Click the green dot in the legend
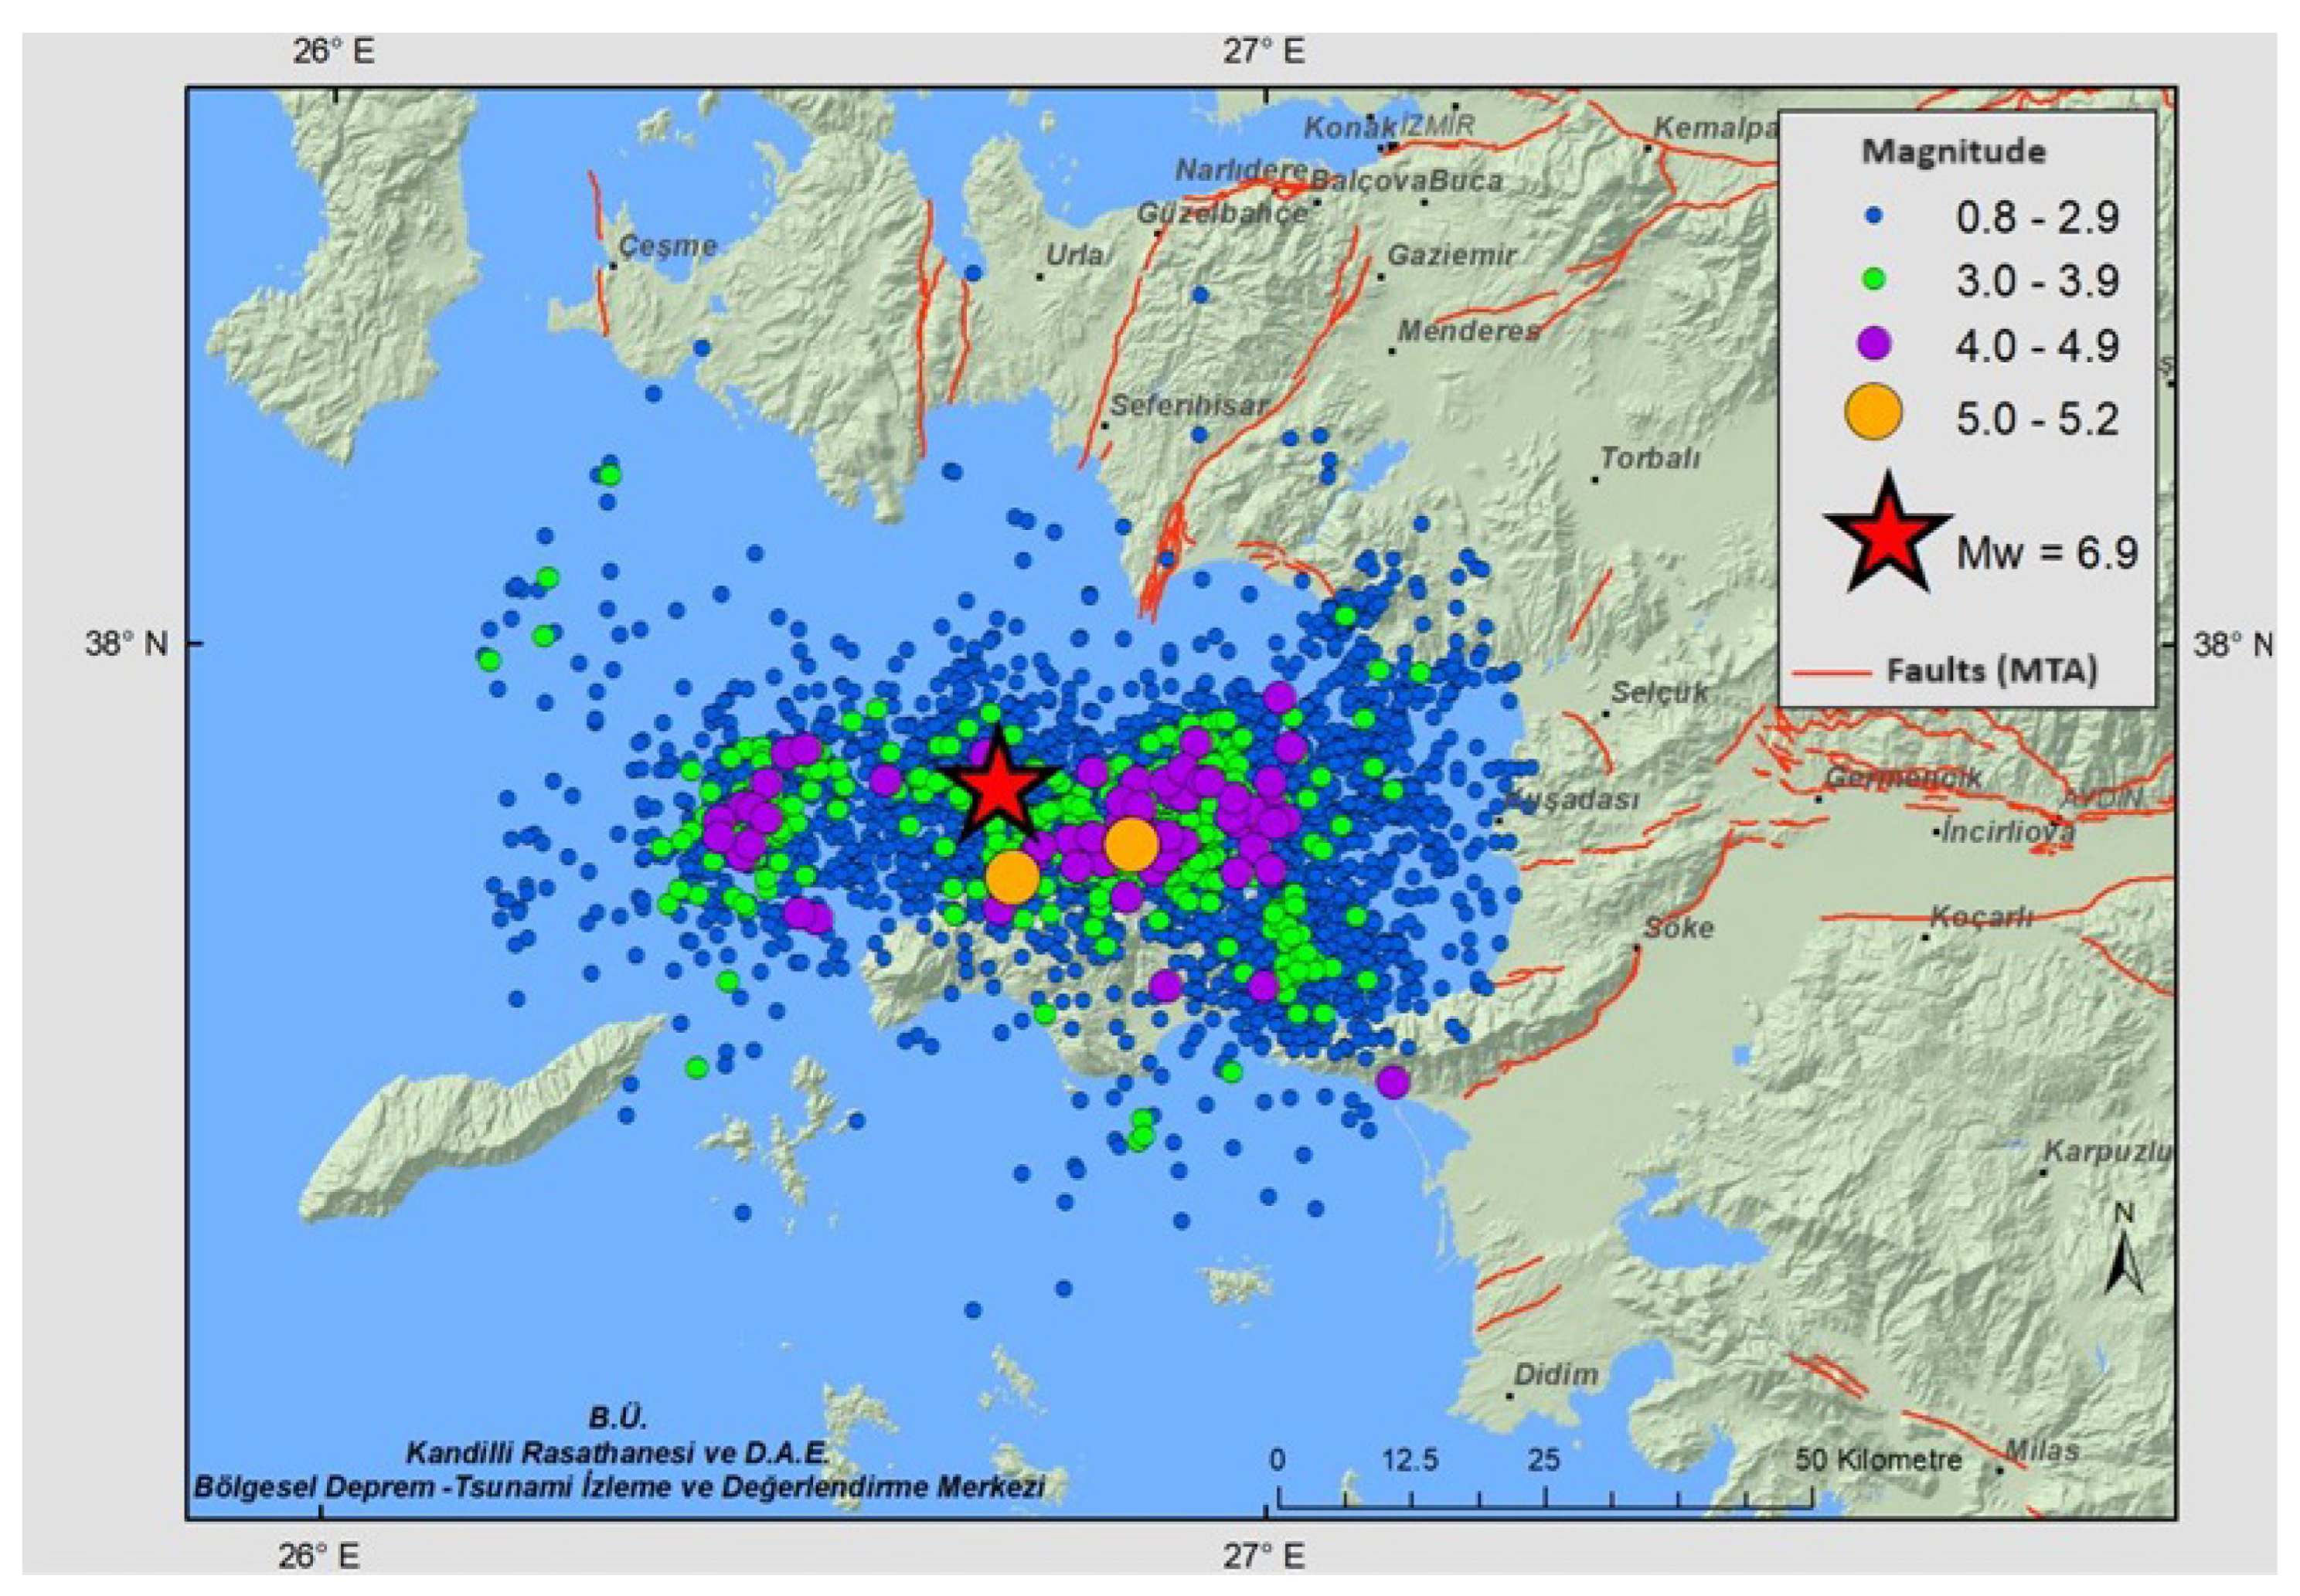Image resolution: width=2300 pixels, height=1596 pixels. tap(1874, 279)
